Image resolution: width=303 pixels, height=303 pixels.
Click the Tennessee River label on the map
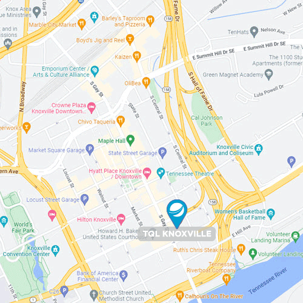click(x=268, y=281)
